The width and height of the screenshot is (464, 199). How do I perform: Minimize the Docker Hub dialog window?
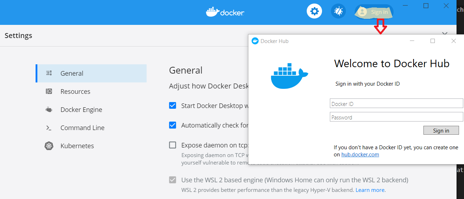pyautogui.click(x=412, y=41)
